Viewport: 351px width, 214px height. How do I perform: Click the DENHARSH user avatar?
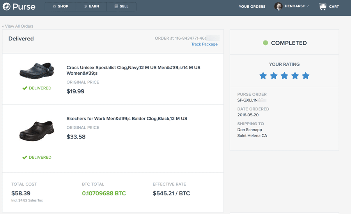click(x=278, y=7)
